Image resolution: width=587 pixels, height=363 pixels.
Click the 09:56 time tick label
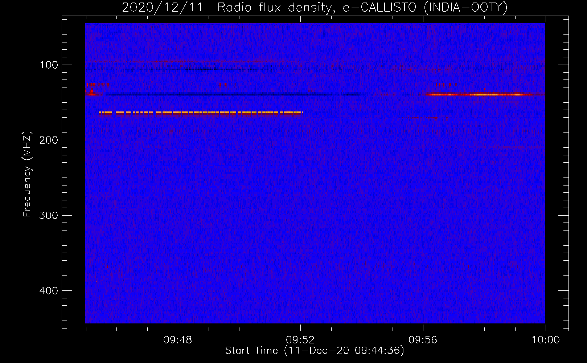(423, 340)
